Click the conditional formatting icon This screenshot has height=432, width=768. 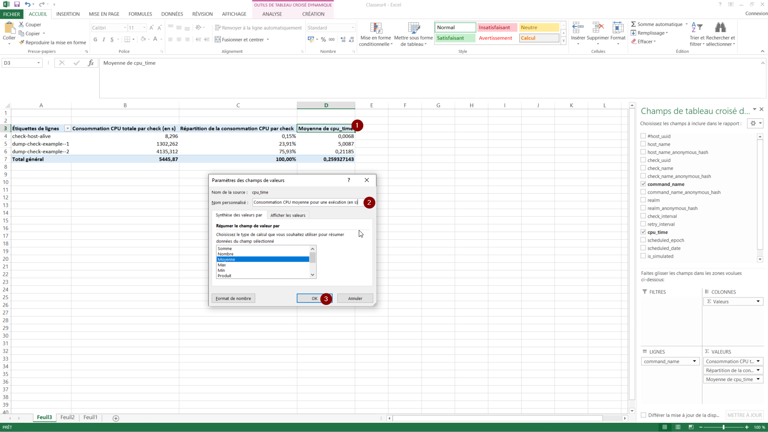pyautogui.click(x=376, y=28)
